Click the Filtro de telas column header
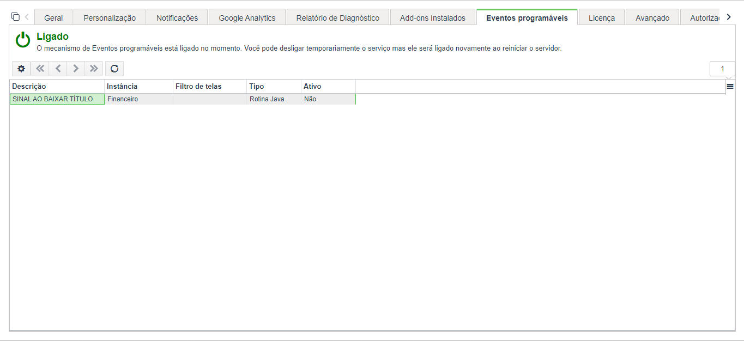Viewport: 744px width, 341px height. [210, 86]
